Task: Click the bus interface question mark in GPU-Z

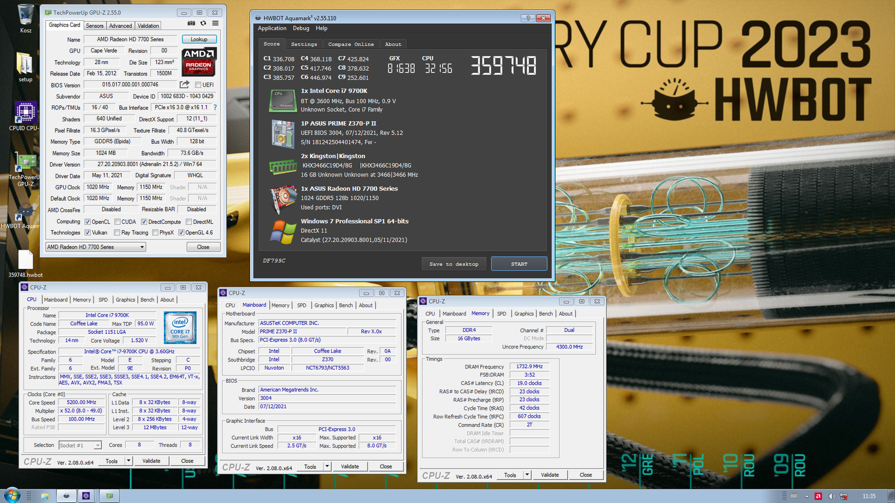Action: pos(215,107)
